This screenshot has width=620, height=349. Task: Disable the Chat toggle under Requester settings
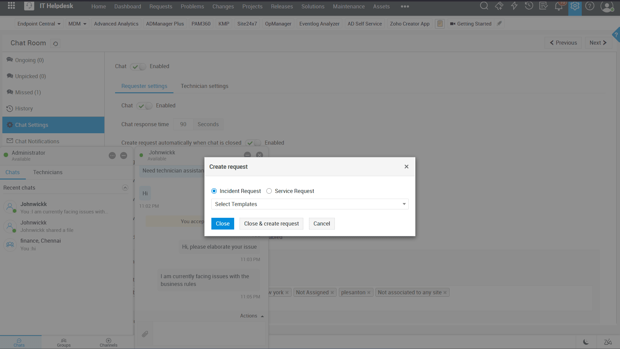tap(144, 106)
